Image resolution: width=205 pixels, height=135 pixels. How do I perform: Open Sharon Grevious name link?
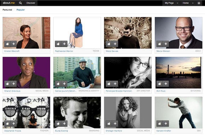[x=12, y=91]
